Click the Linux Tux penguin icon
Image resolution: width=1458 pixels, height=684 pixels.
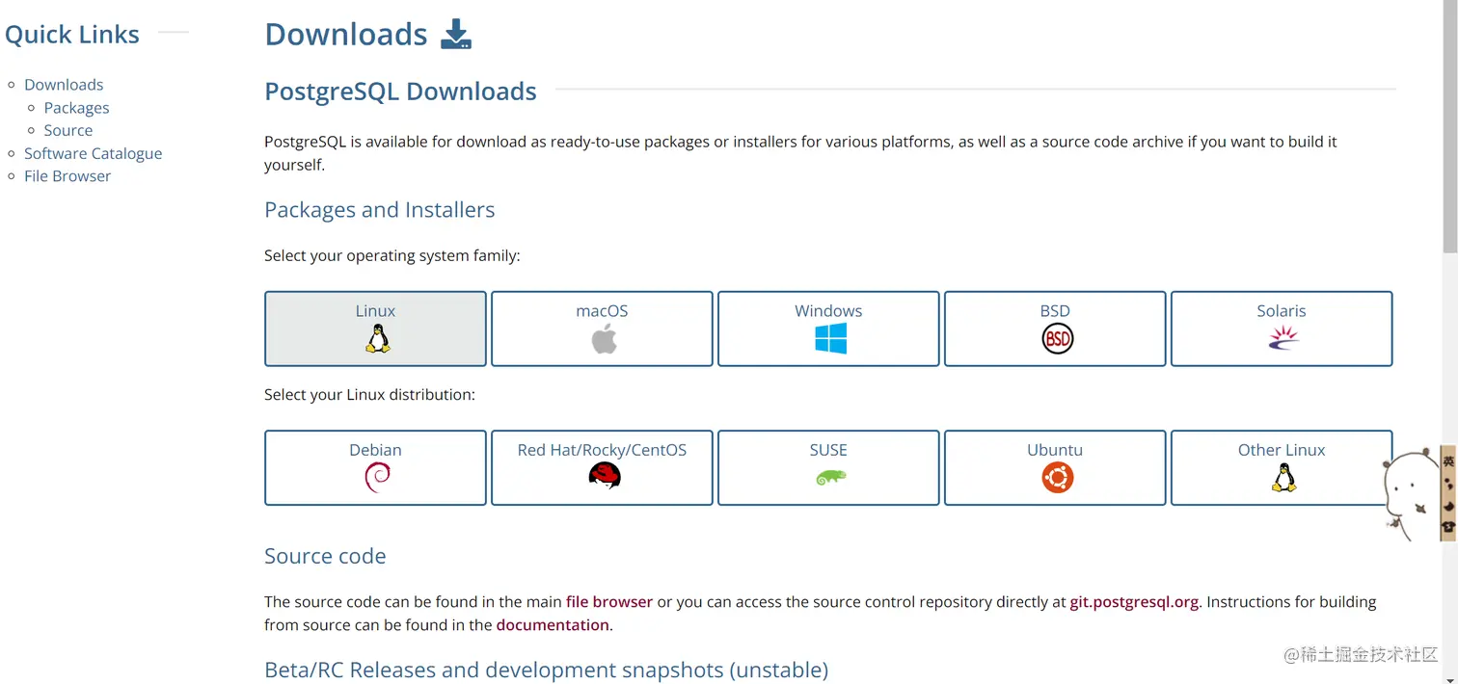pos(376,339)
